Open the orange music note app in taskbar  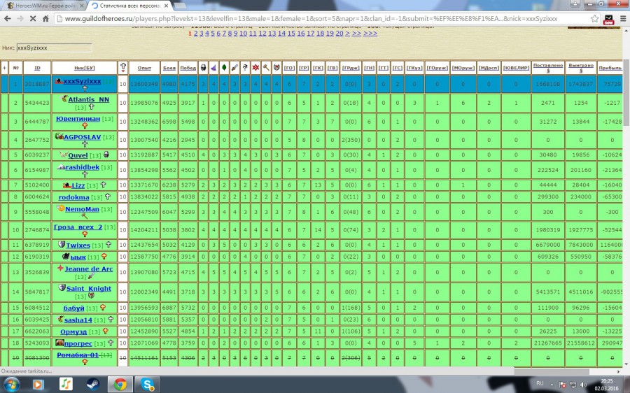(66, 384)
